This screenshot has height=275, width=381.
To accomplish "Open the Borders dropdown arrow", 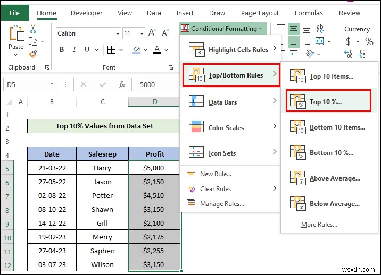I will (121, 50).
